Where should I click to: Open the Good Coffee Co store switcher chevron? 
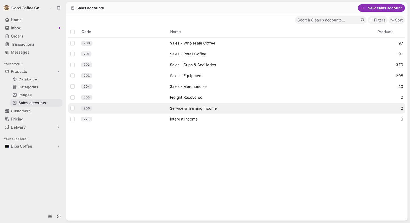point(52,8)
